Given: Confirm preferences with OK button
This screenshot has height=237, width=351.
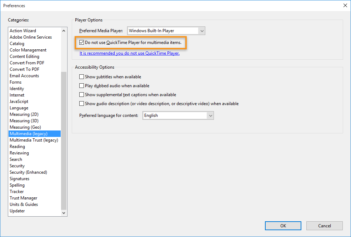Looking at the screenshot, I should click(283, 226).
